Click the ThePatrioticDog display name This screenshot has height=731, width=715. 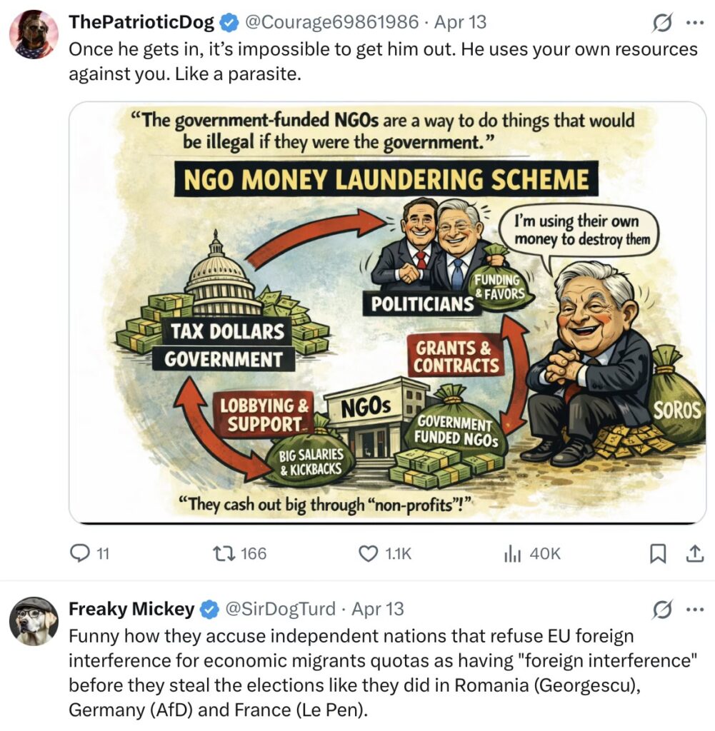141,22
